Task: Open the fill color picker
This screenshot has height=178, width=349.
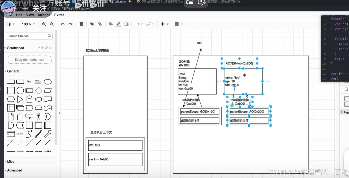Action: click(111, 24)
